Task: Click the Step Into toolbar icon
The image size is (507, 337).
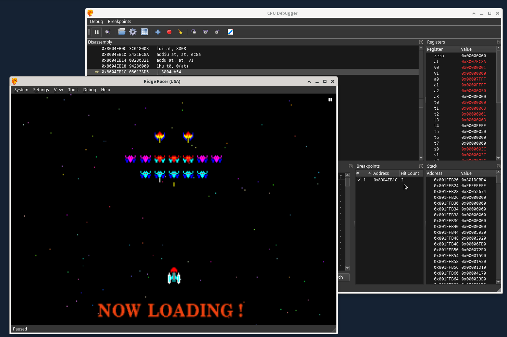Action: click(x=194, y=32)
